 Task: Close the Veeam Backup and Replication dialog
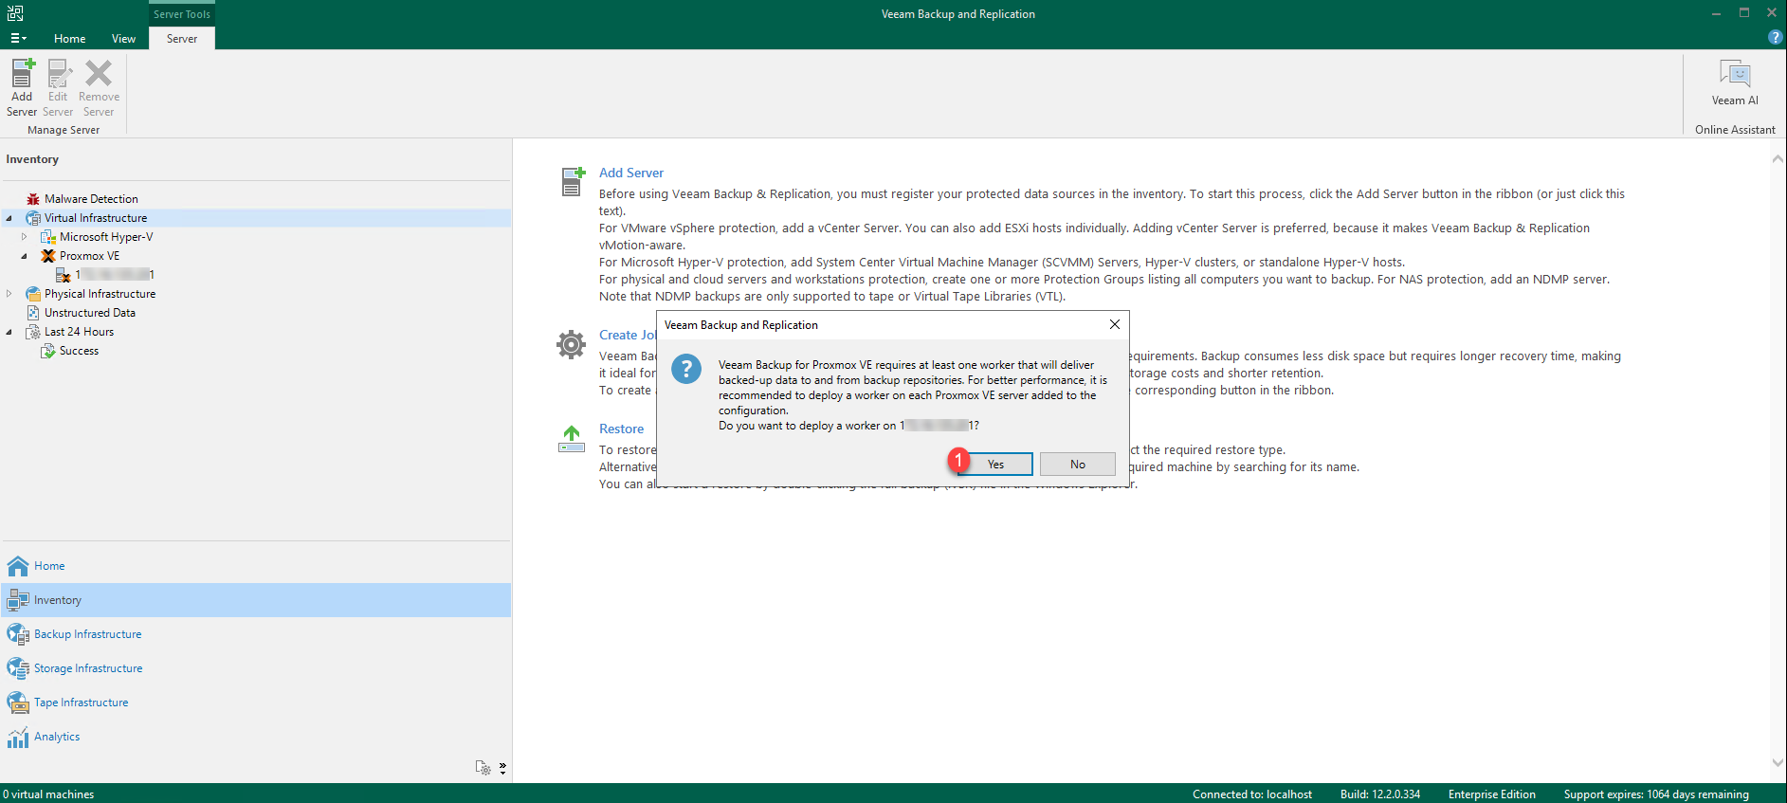(1115, 324)
